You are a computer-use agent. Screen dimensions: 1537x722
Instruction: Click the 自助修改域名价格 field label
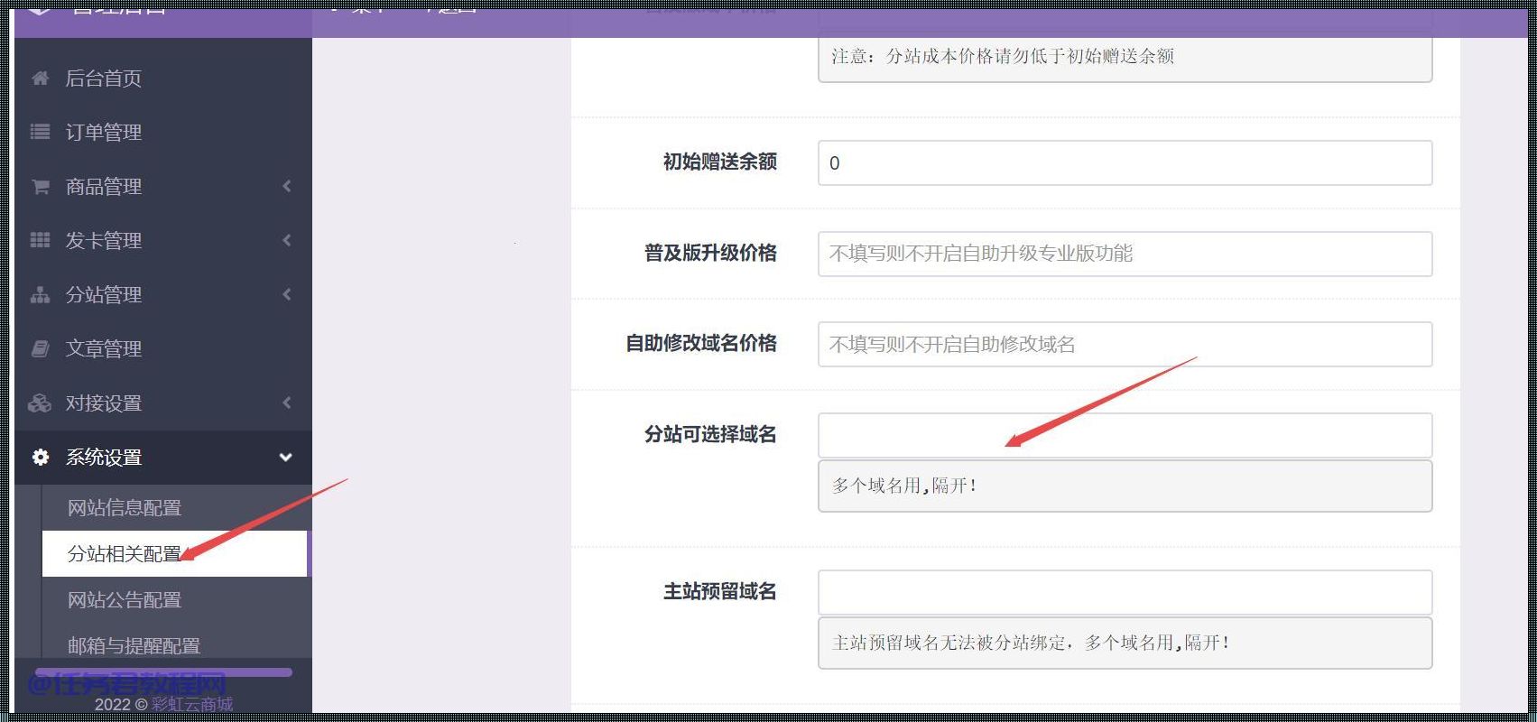[x=701, y=343]
